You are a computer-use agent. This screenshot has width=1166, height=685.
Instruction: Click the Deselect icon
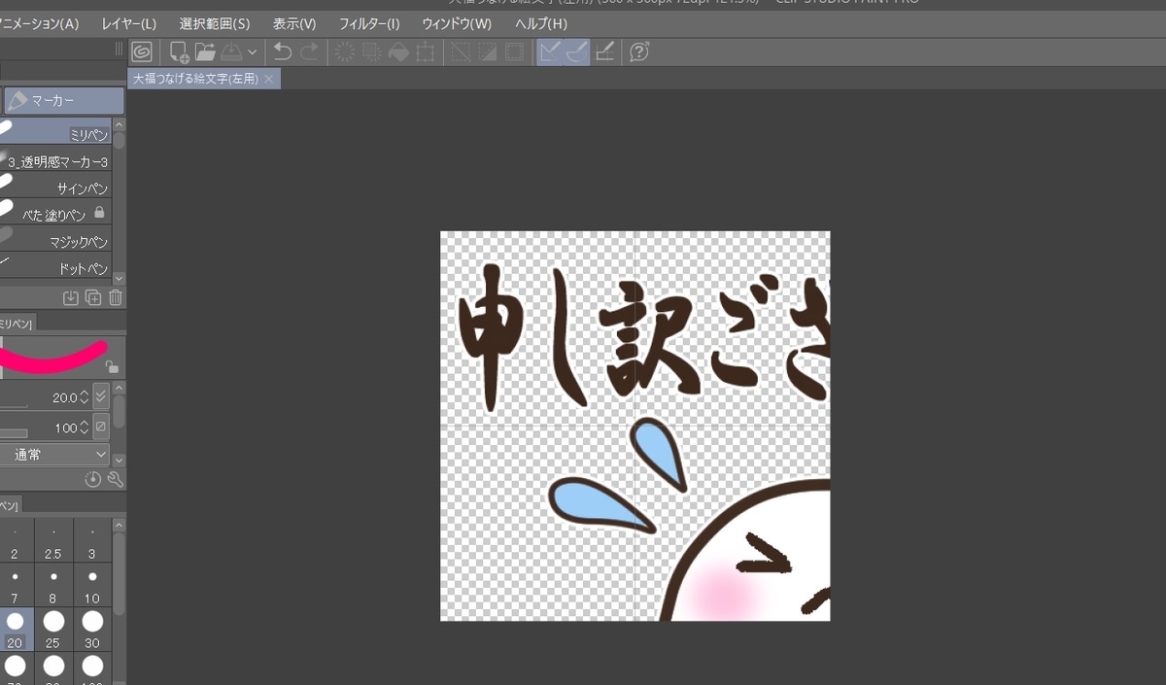[461, 51]
